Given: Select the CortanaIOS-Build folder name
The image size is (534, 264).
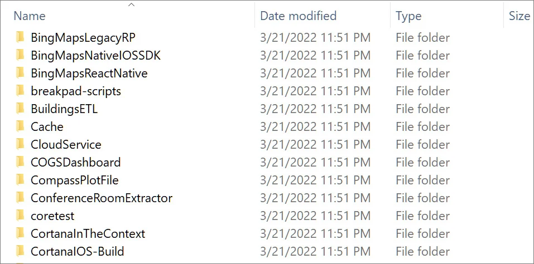Looking at the screenshot, I should [77, 252].
